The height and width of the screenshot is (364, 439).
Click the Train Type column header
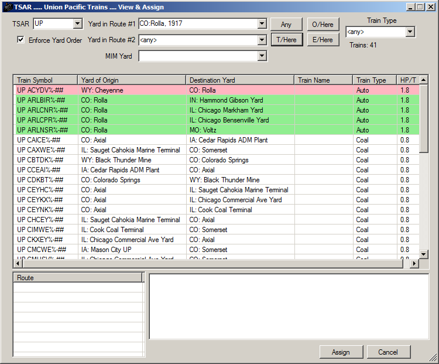point(375,80)
